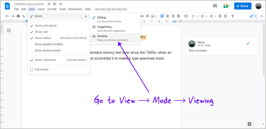Choose Full screen

coord(59,69)
